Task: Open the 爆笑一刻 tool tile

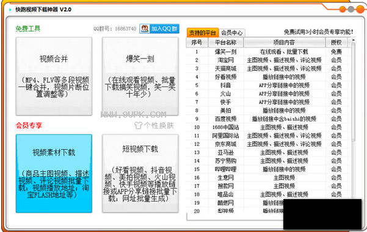Action: pyautogui.click(x=140, y=76)
